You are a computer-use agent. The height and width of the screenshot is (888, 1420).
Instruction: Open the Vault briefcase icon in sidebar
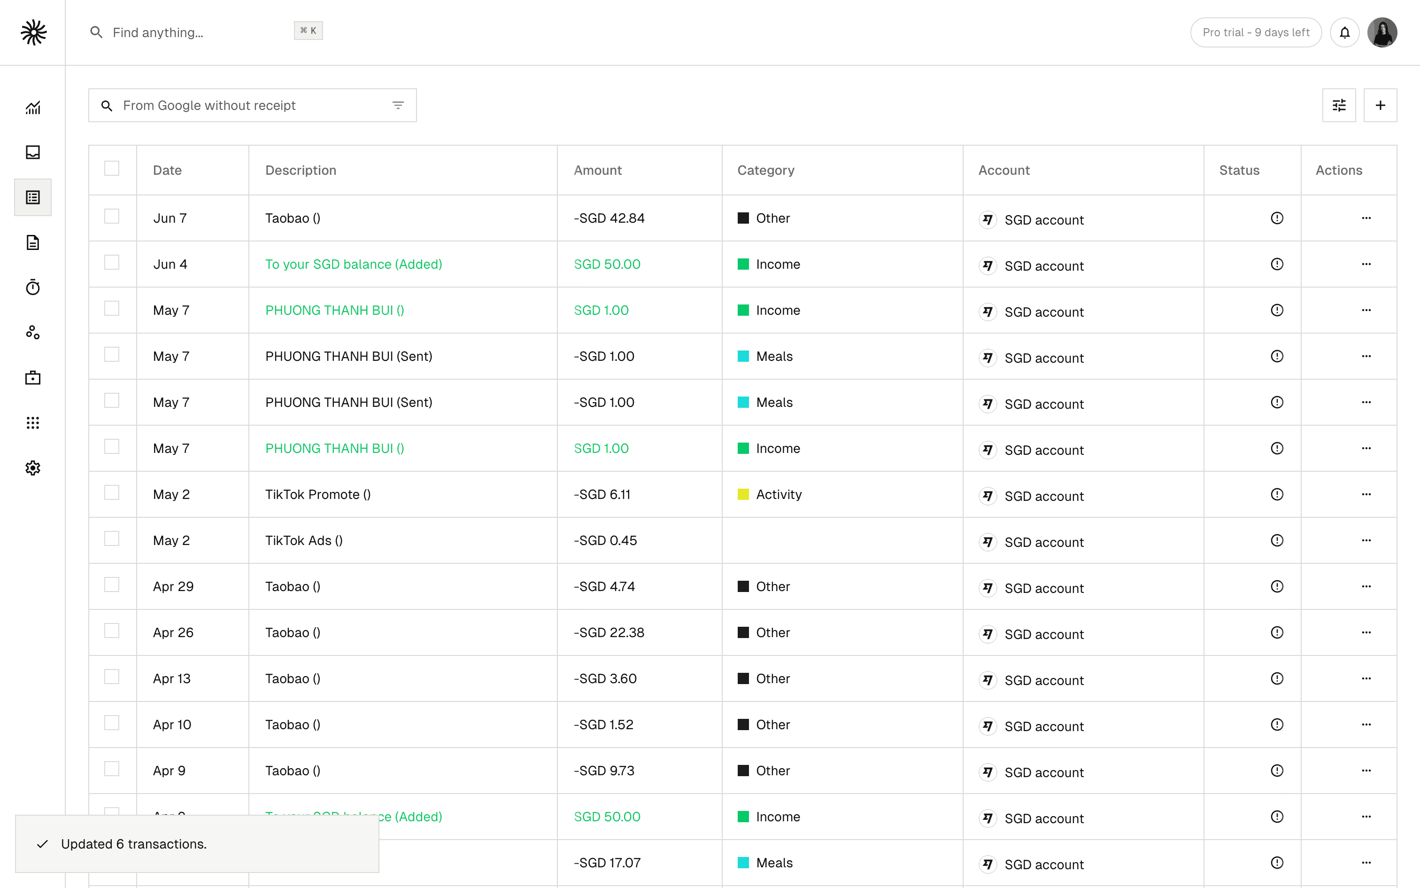coord(33,378)
